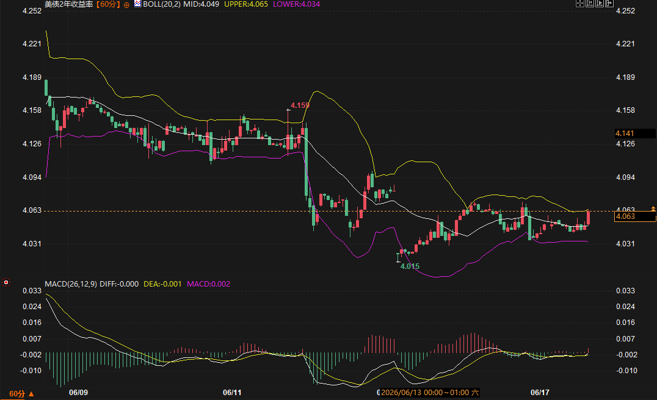The image size is (657, 400).
Task: Click the BOLL indicator chart icon
Action: [137, 4]
